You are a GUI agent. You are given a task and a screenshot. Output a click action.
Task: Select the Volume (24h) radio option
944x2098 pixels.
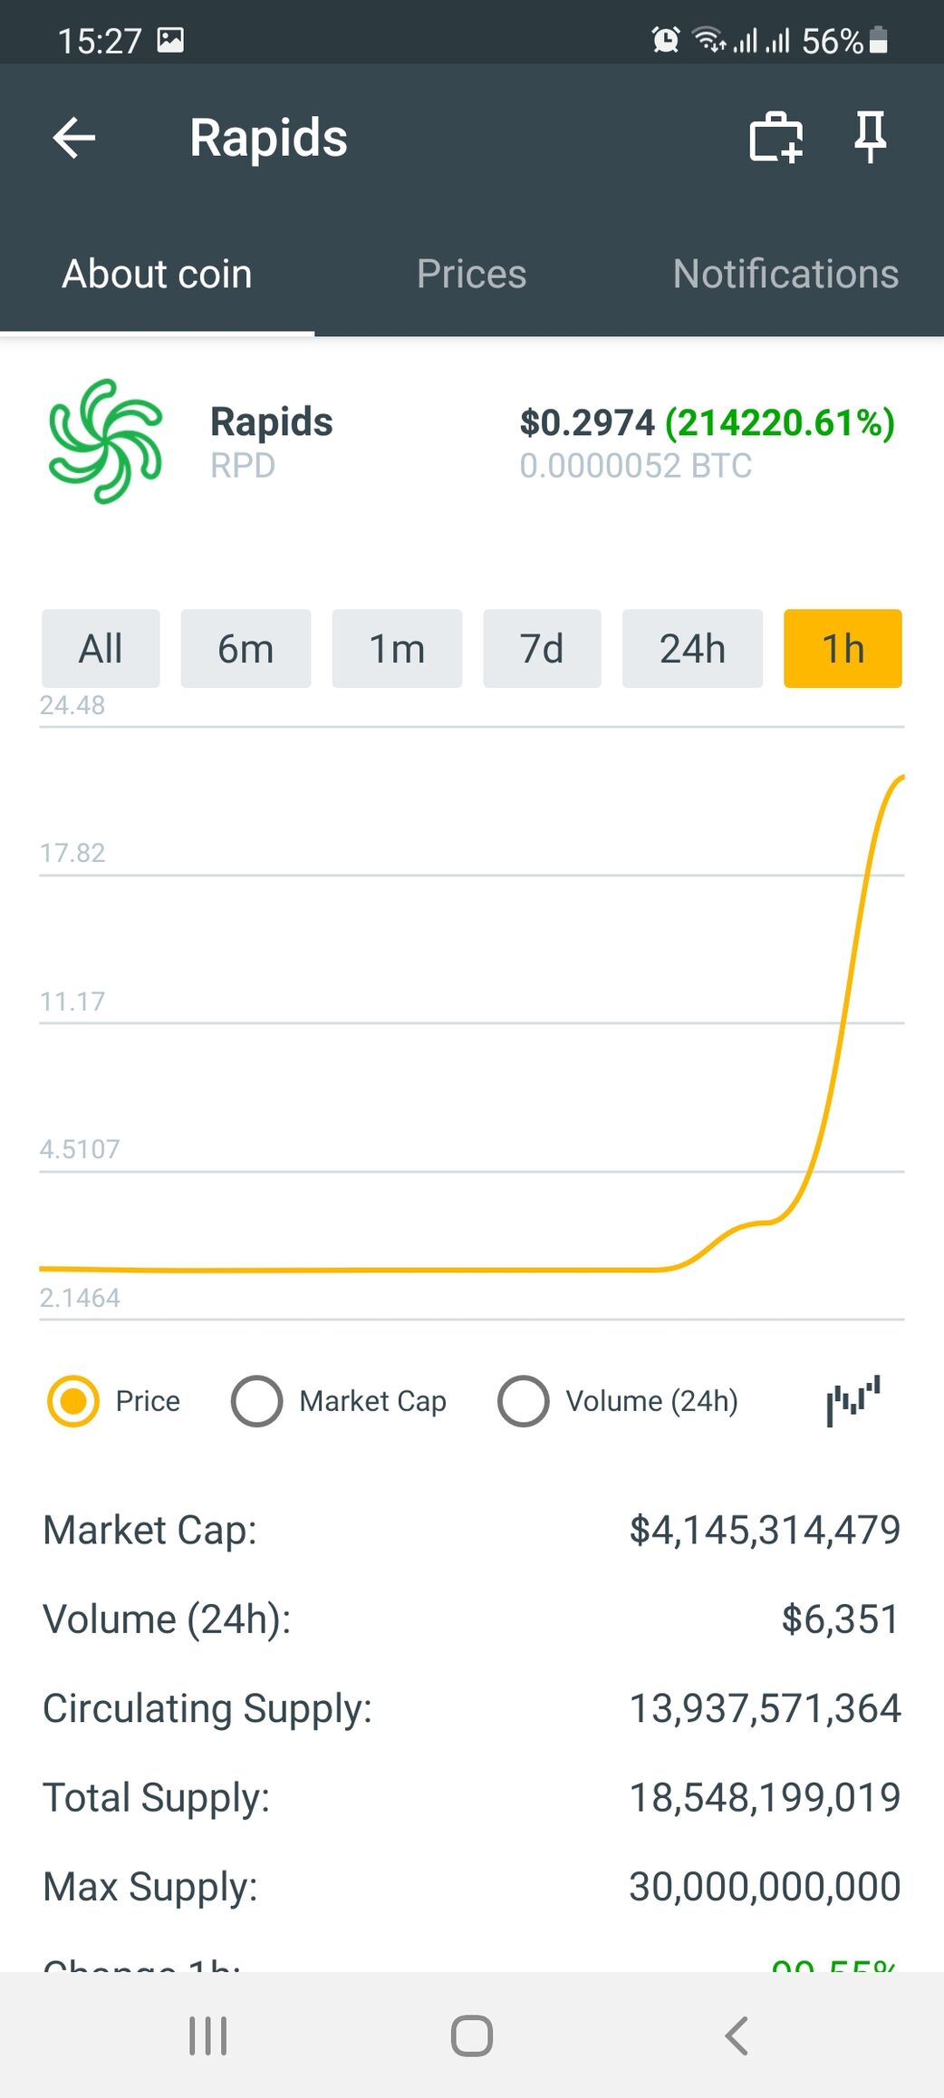[x=524, y=1401]
